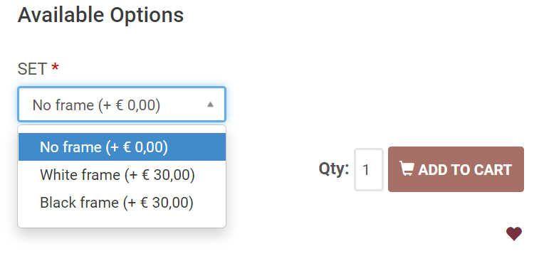Click the Qty: label text
Image resolution: width=534 pixels, height=266 pixels.
pyautogui.click(x=334, y=169)
